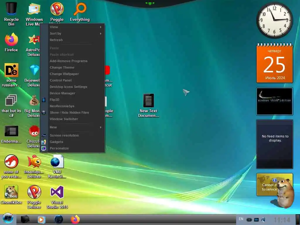Open the black folder taskbar icon
The height and width of the screenshot is (225, 300).
(x=25, y=219)
